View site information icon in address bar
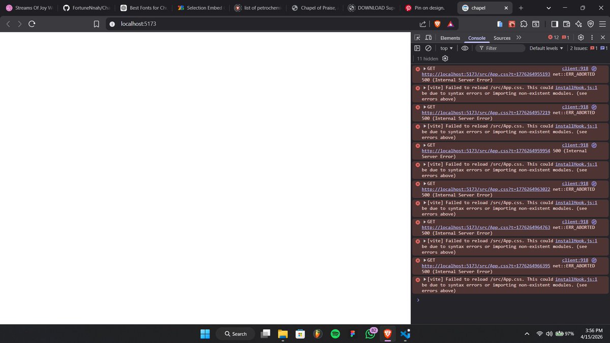610x343 pixels. (112, 24)
